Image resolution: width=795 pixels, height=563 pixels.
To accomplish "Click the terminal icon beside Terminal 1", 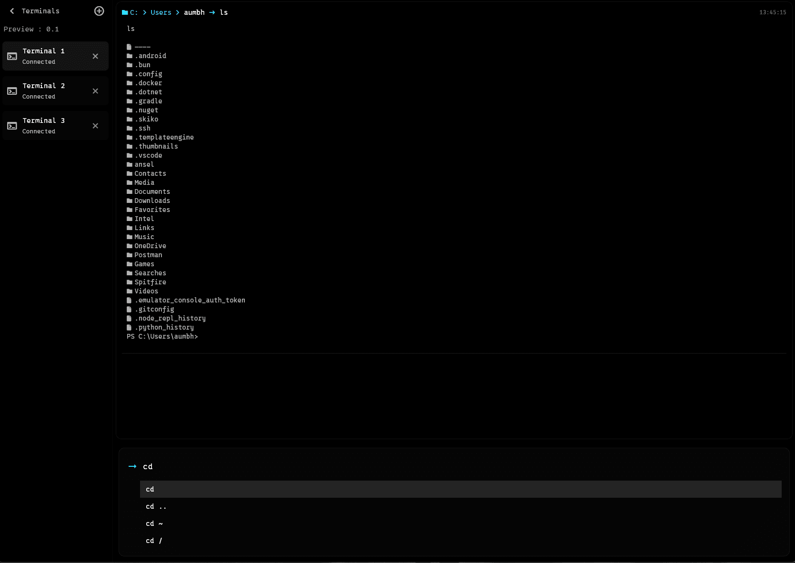I will click(12, 56).
